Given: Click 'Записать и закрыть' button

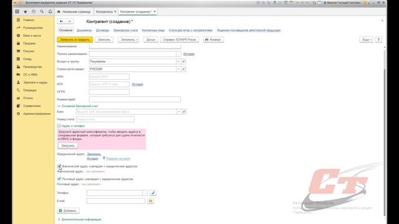Looking at the screenshot, I should tap(75, 40).
